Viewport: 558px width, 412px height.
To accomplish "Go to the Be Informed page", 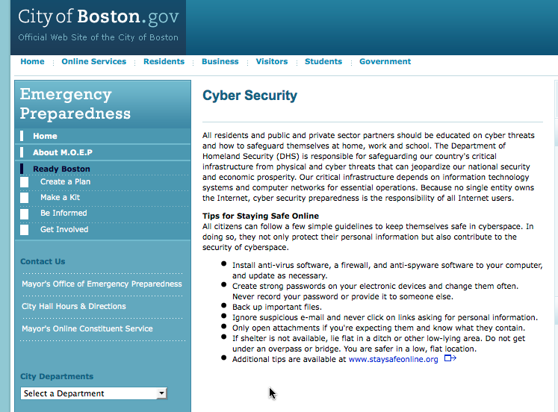I will pyautogui.click(x=63, y=213).
